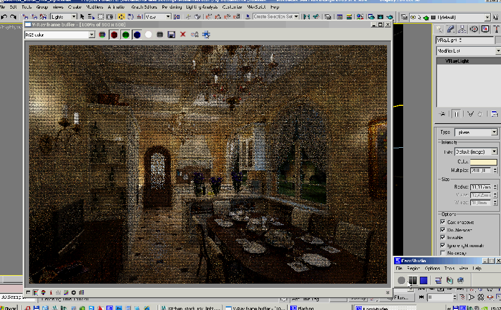Open the Hierarchy panel tab
501x310 pixels.
tap(462, 30)
